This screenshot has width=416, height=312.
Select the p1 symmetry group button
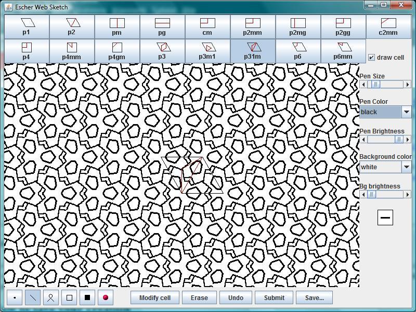(x=27, y=27)
